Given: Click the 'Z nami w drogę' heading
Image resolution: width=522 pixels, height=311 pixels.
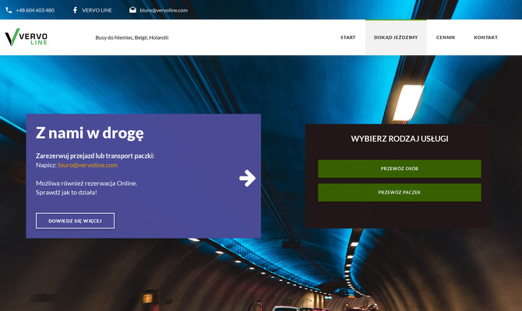Looking at the screenshot, I should click(x=90, y=133).
